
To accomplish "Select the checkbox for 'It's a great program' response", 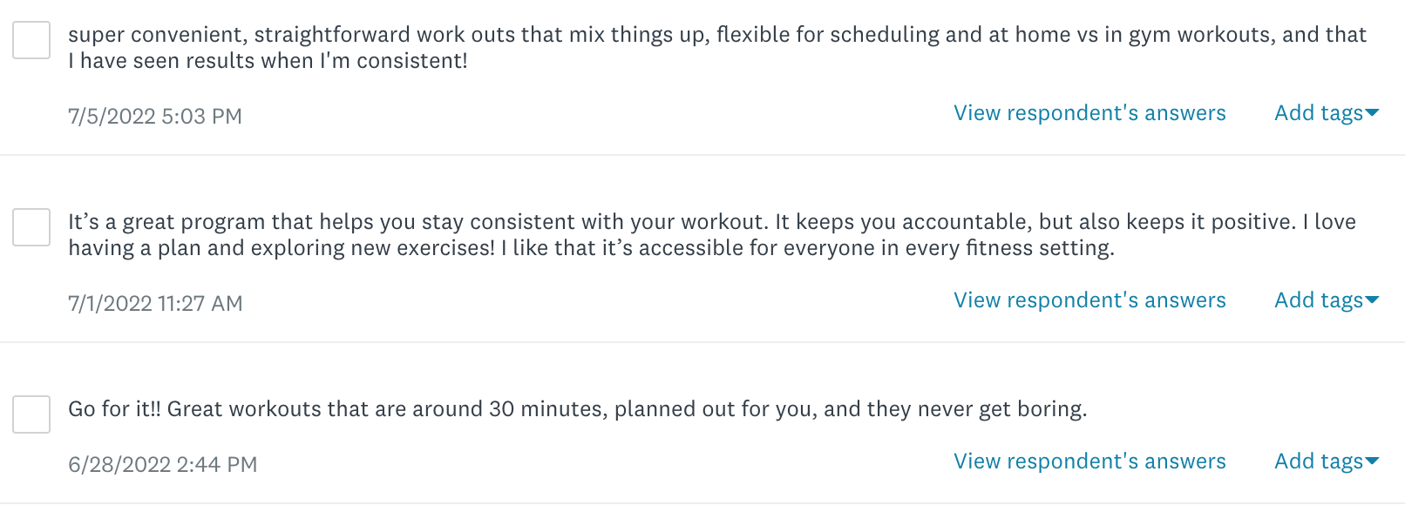I will click(x=31, y=227).
